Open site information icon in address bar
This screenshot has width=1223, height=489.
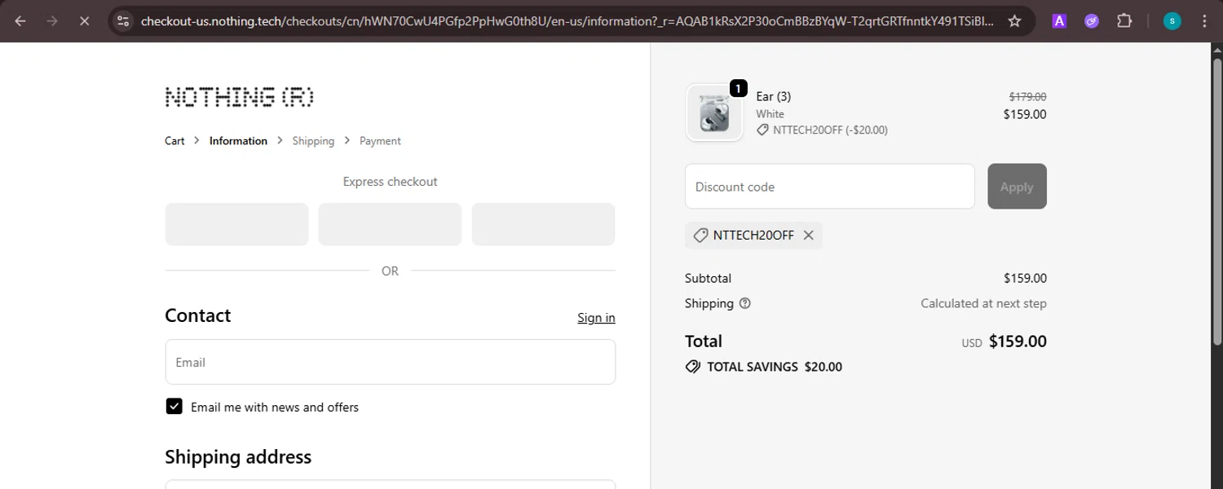123,21
